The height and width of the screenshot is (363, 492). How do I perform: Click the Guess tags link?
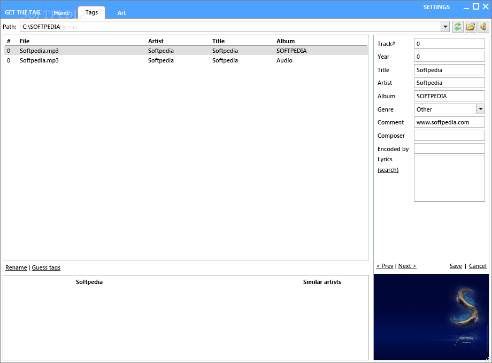pos(46,267)
